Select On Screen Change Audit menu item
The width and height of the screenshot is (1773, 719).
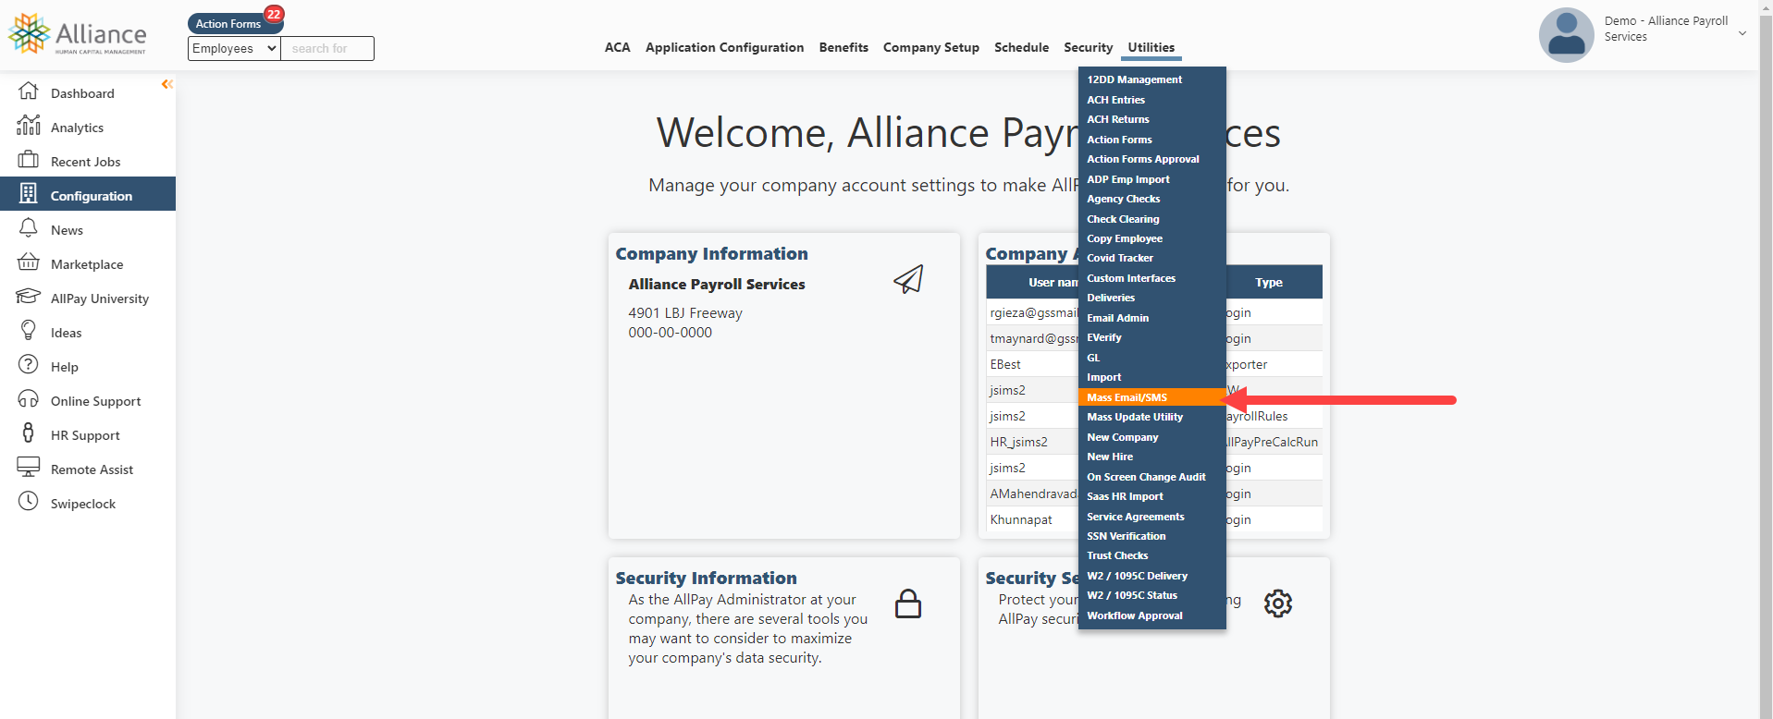click(1152, 477)
